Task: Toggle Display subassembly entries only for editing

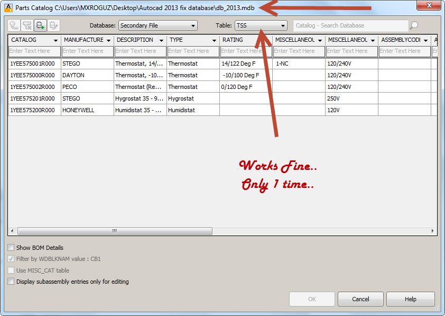Action: click(x=11, y=282)
